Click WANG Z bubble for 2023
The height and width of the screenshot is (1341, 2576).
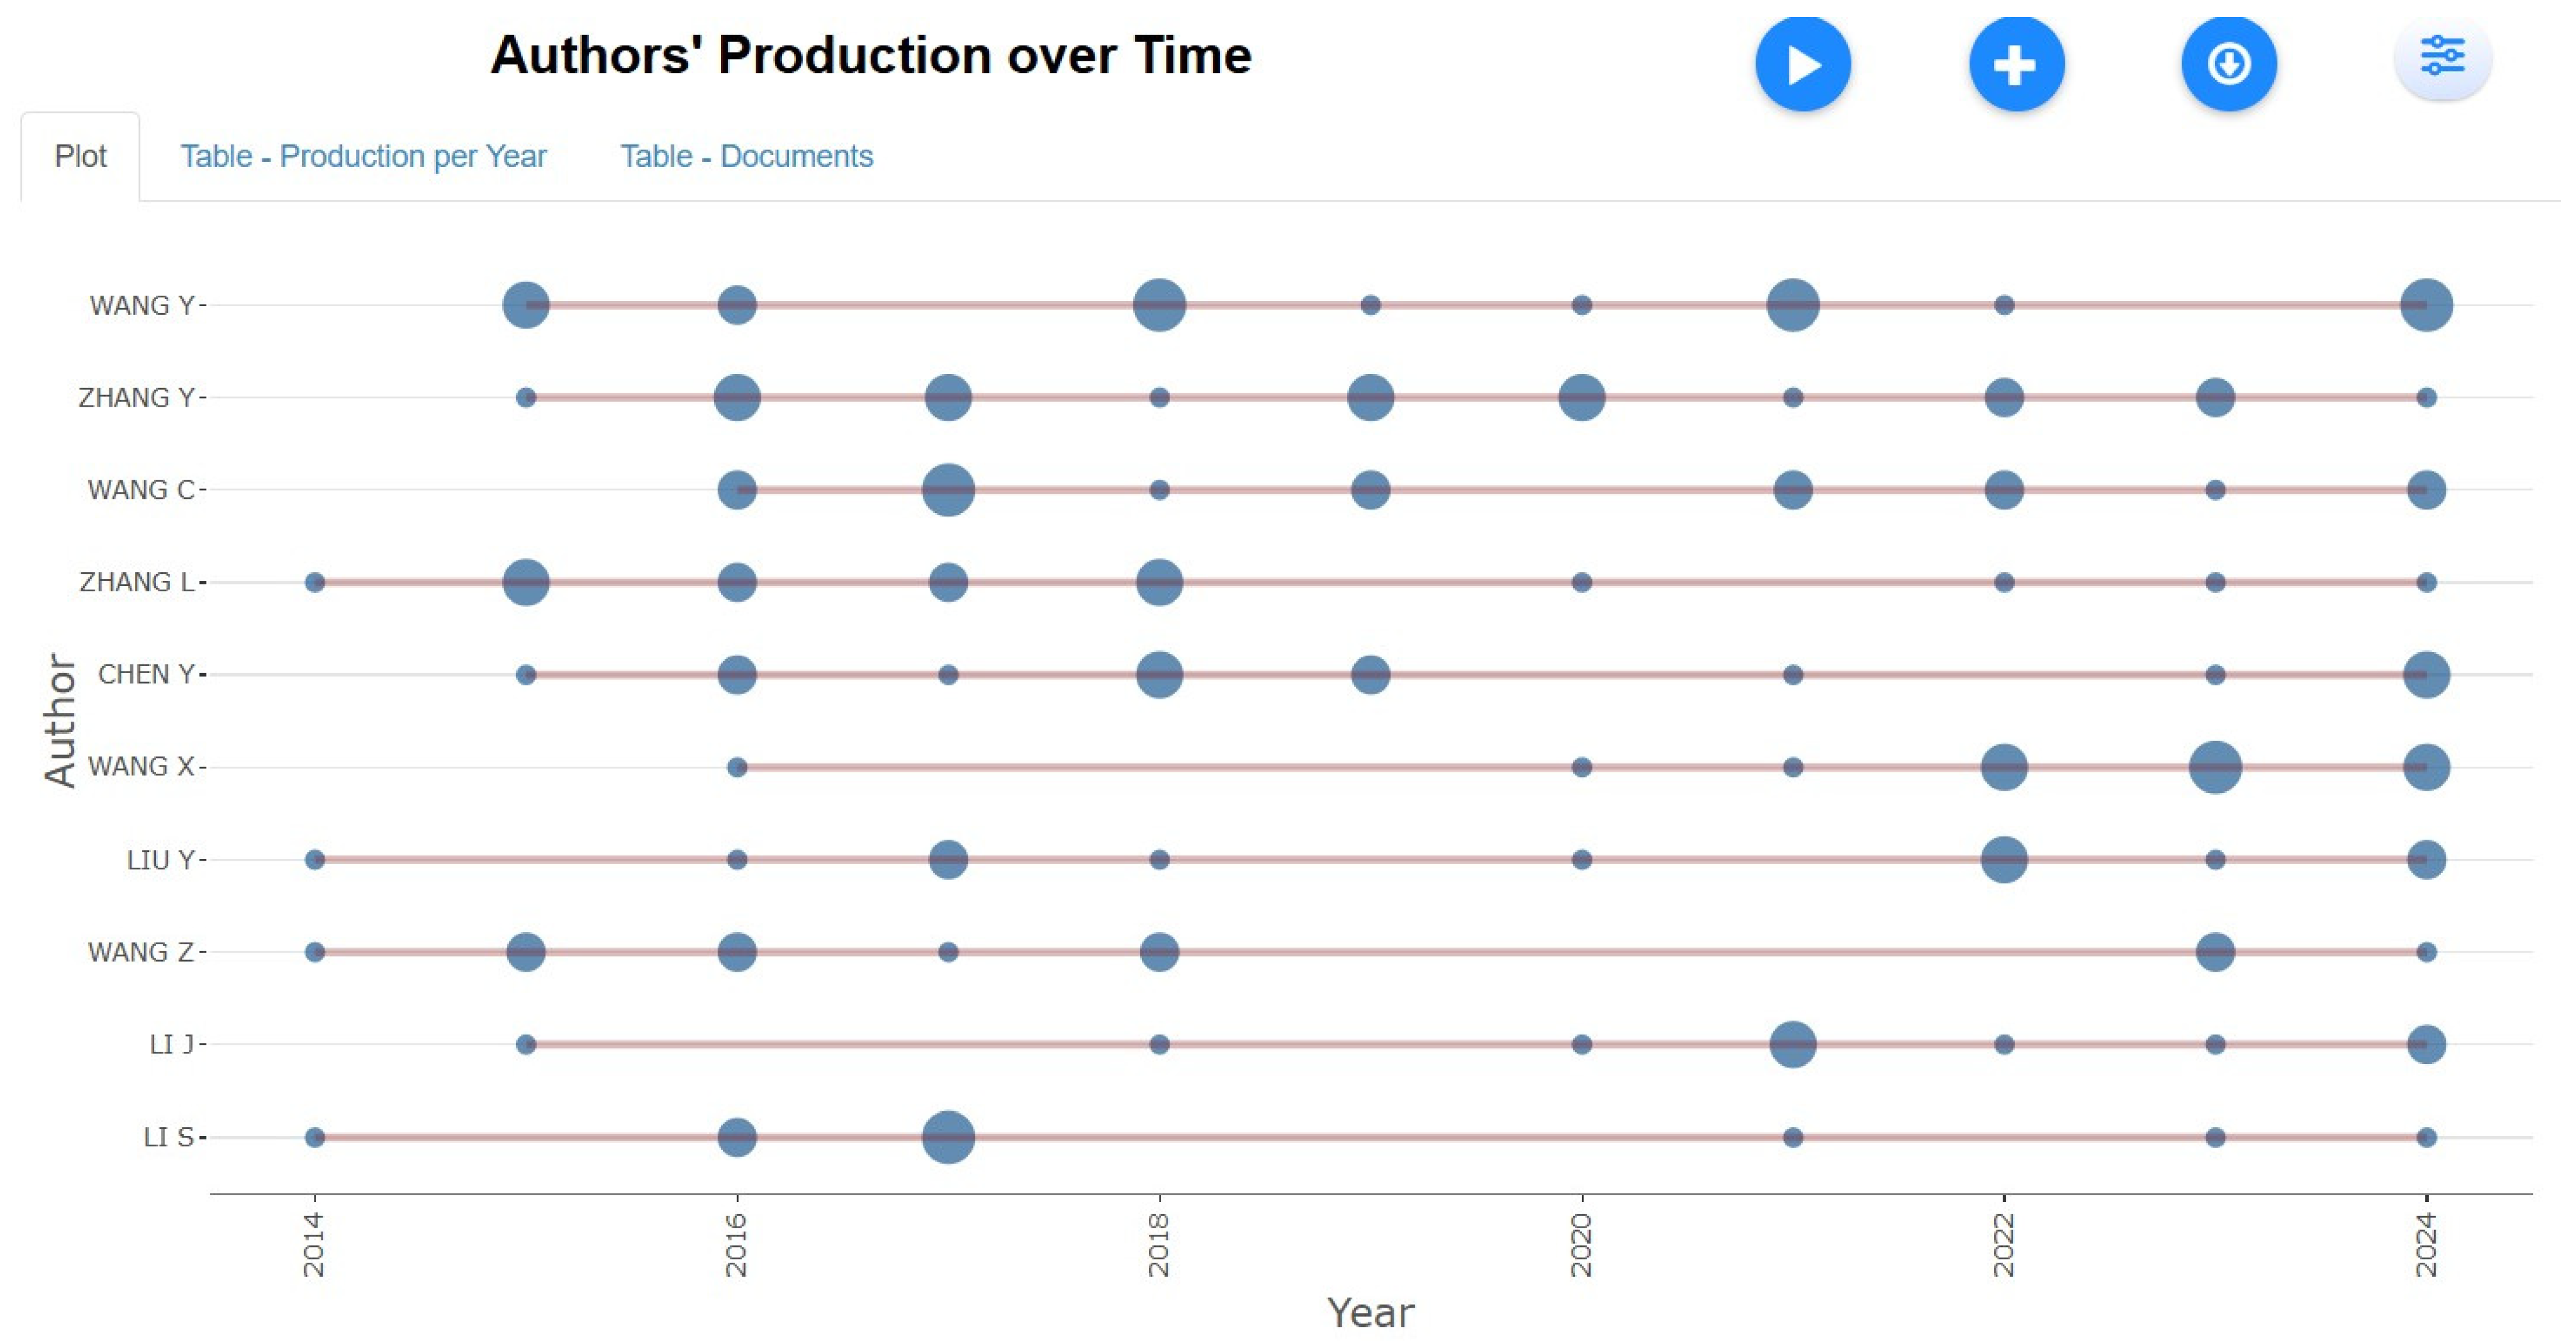click(x=2215, y=951)
